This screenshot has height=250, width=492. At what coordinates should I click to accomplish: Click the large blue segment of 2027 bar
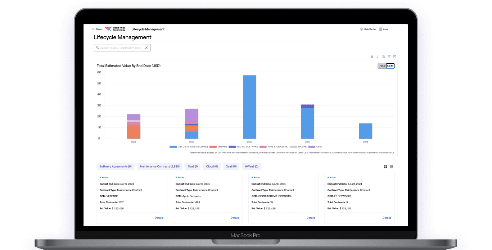click(308, 123)
